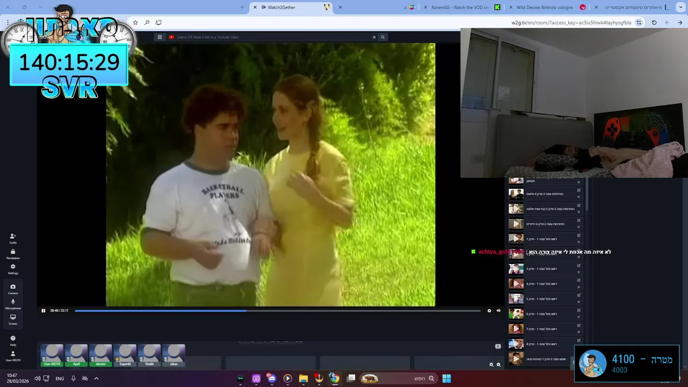Play playlist item עונה 2 פרק 4 סיאנס
This screenshot has width=688, height=387.
(516, 193)
